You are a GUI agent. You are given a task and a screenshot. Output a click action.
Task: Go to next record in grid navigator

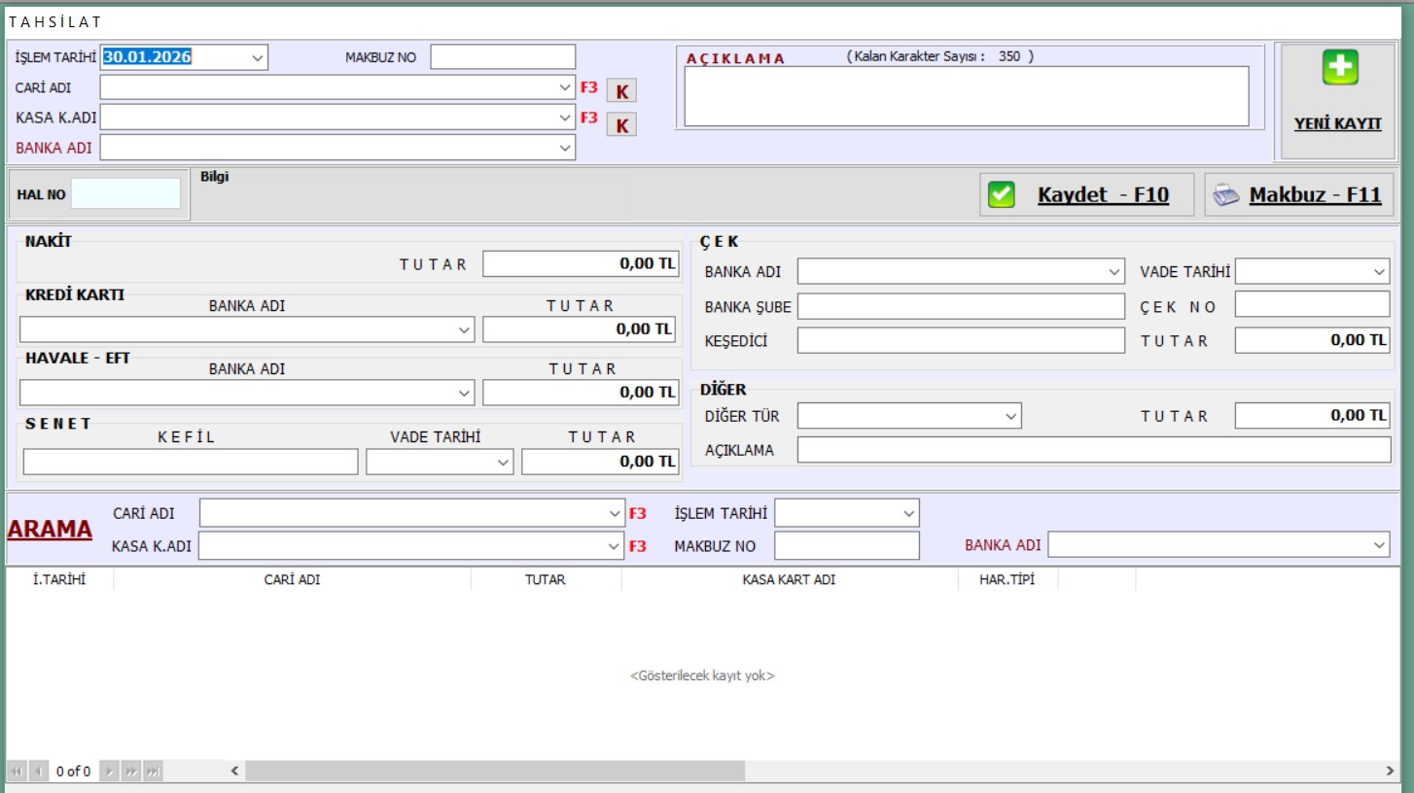coord(110,772)
